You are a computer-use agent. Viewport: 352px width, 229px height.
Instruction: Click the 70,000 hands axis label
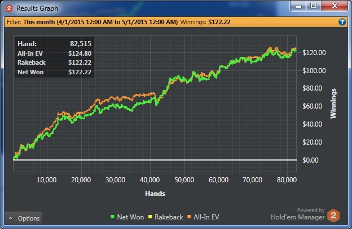(252, 180)
